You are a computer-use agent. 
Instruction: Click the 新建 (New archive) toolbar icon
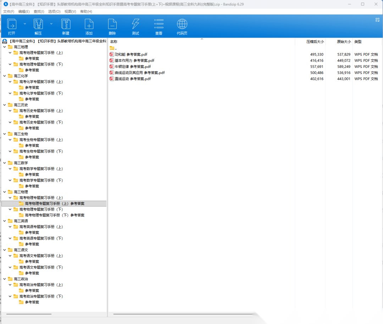point(66,24)
